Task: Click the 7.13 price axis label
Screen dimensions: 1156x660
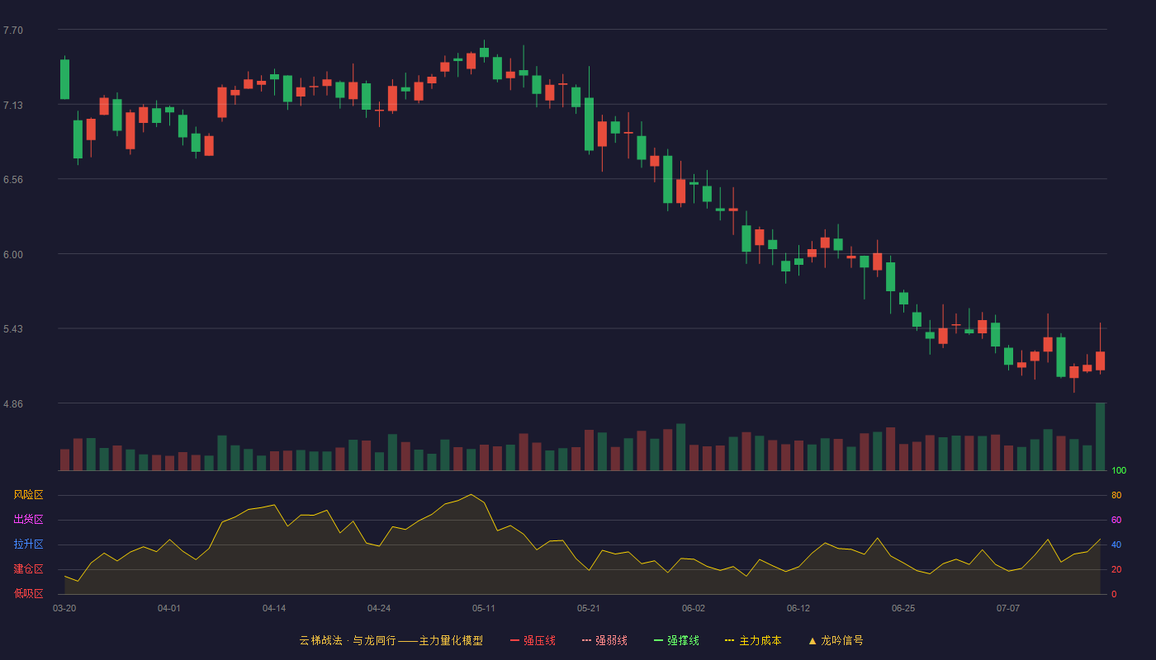Action: [x=13, y=106]
